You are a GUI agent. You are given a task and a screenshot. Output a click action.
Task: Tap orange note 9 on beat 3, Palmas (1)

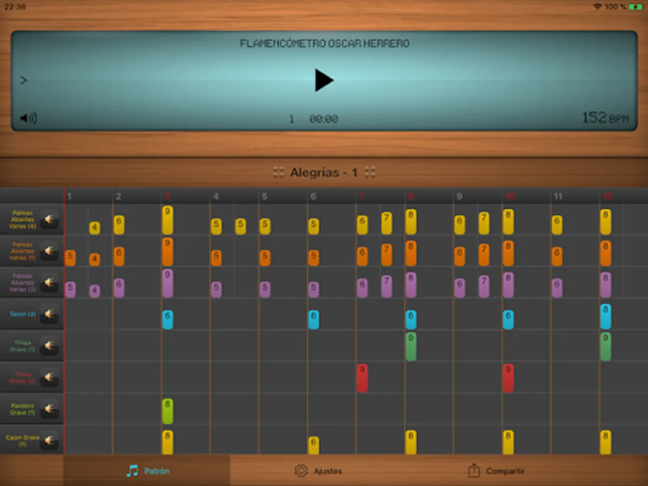click(167, 252)
